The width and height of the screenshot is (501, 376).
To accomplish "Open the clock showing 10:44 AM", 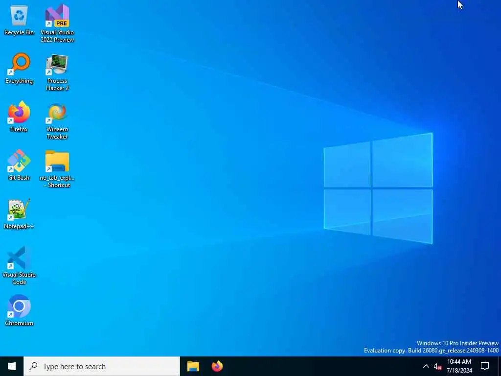I will coord(459,366).
